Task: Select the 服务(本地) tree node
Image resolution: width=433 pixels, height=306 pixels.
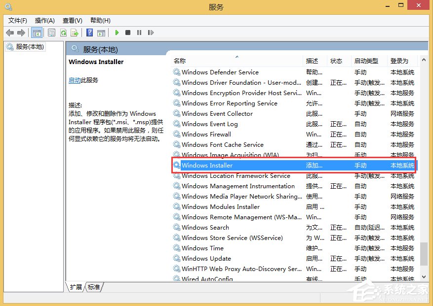Action: click(29, 46)
